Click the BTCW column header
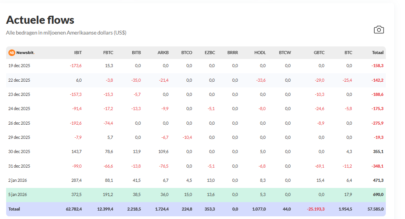 click(x=285, y=53)
